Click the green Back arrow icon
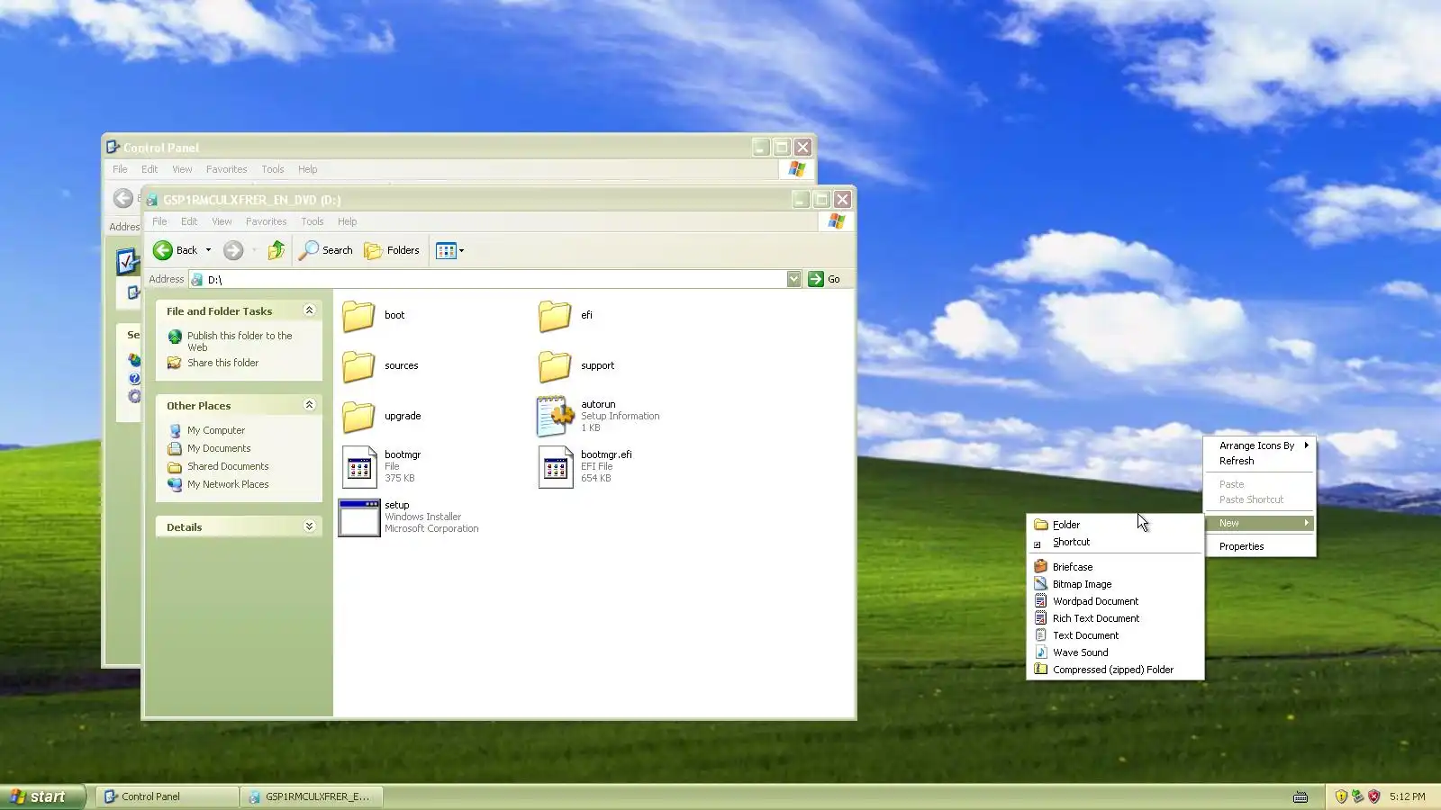 coord(163,250)
